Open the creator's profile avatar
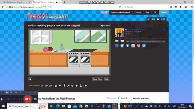 click(x=119, y=33)
